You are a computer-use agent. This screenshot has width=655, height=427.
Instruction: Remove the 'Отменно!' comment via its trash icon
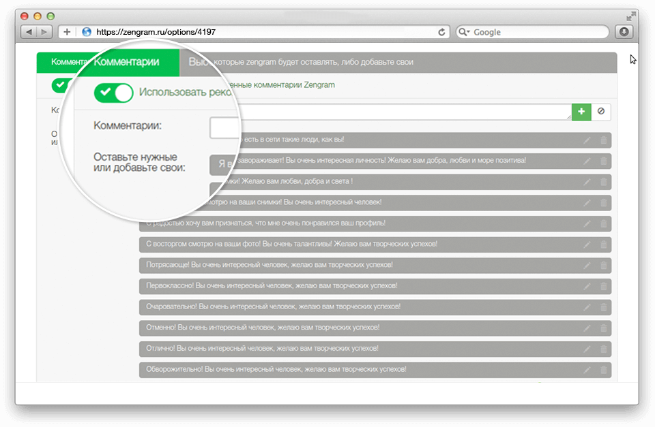coord(603,328)
